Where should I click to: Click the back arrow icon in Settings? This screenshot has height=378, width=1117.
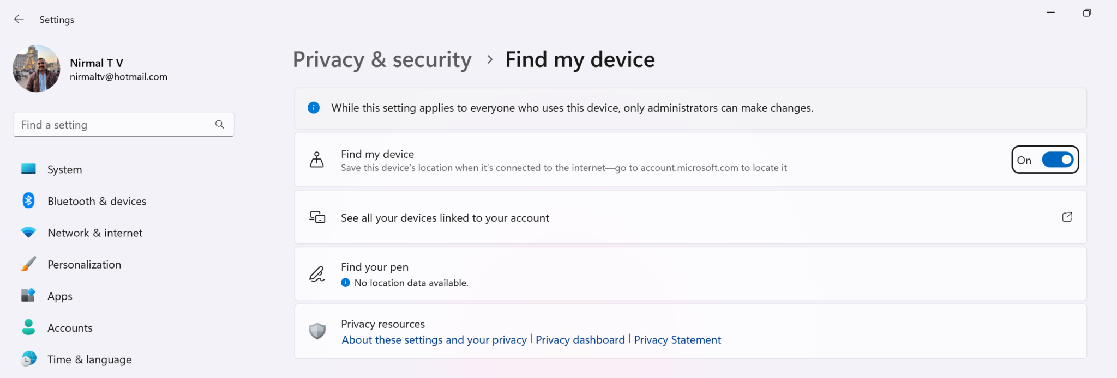(x=19, y=19)
